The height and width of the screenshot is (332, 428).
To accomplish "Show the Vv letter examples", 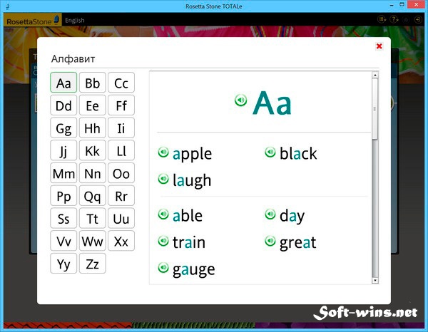I will [x=63, y=241].
